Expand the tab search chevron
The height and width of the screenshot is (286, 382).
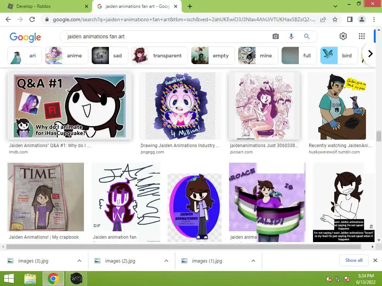(335, 6)
